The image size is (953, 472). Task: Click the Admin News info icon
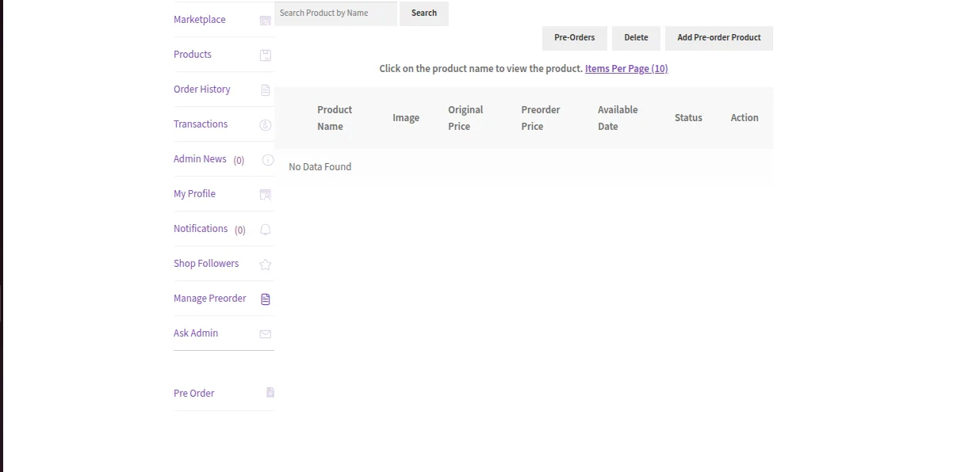pos(267,160)
